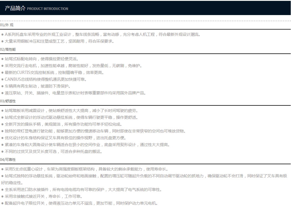Screen dimensions: 291x206
Task: Click the bullet before 站驾式标配电转向 line
Action: point(2,59)
